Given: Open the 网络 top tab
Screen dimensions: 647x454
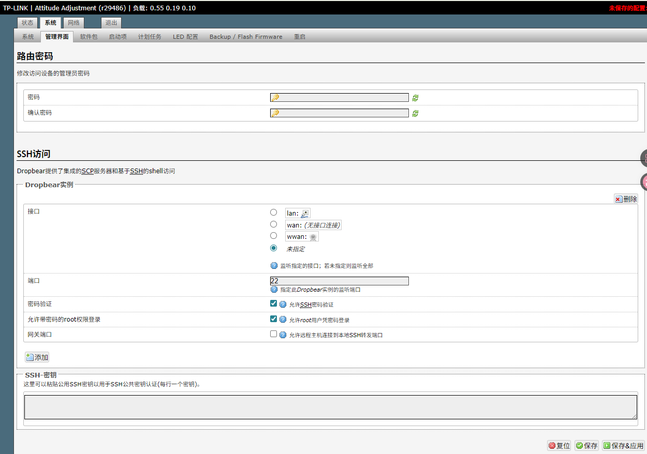Looking at the screenshot, I should [x=74, y=23].
